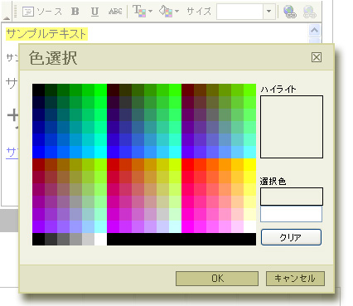
Task: Toggle the Source (ソース) view button
Action: tap(42, 12)
